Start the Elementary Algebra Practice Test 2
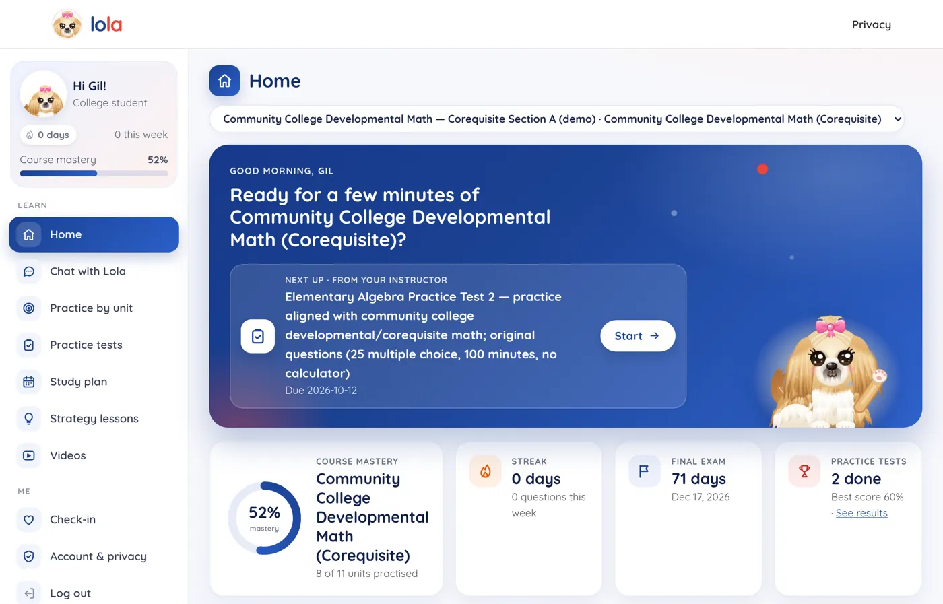 [x=637, y=336]
